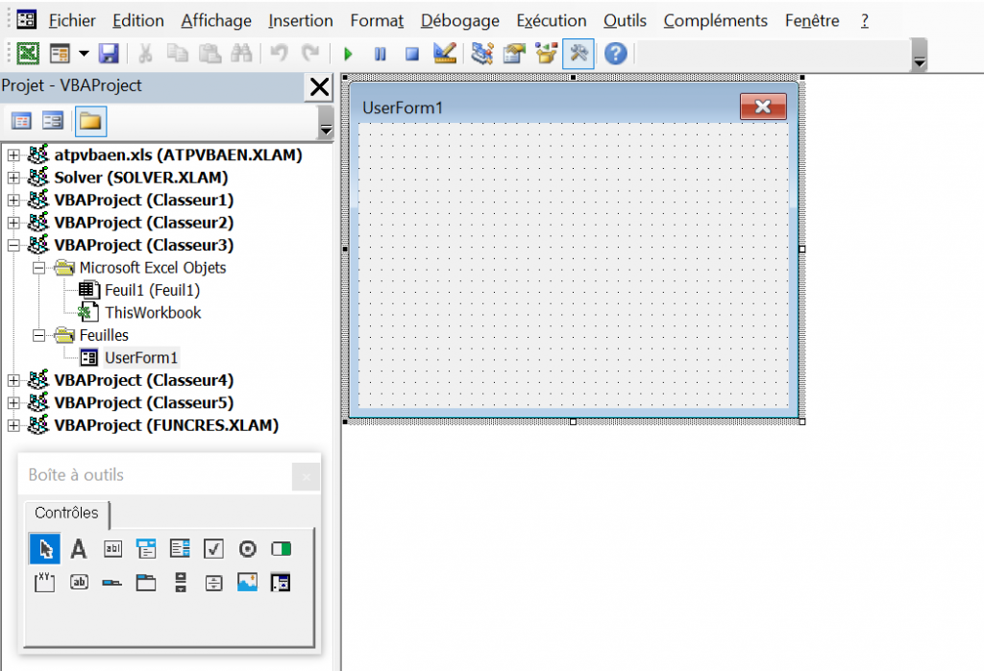
Task: Click the Enregistrer (Save) toolbar button
Action: (x=109, y=53)
